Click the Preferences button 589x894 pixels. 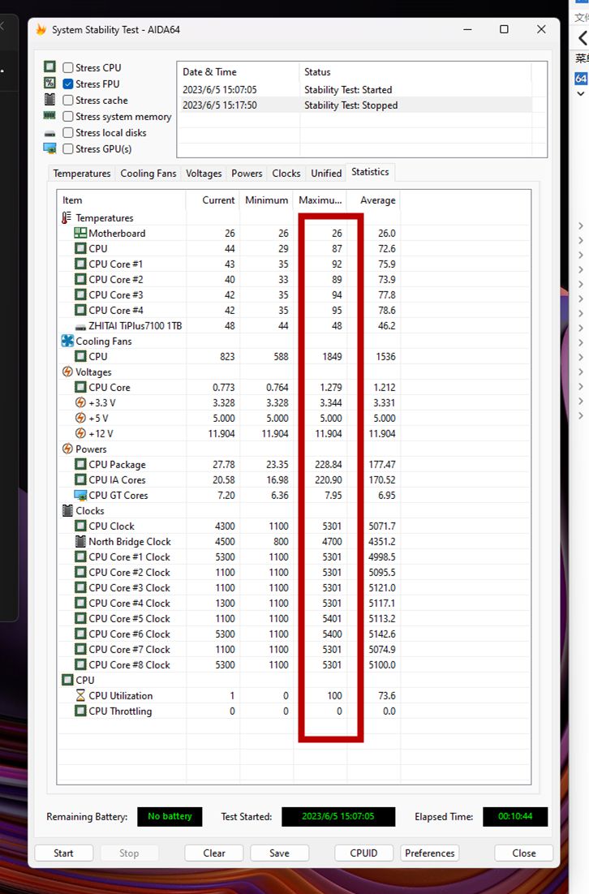pos(430,853)
